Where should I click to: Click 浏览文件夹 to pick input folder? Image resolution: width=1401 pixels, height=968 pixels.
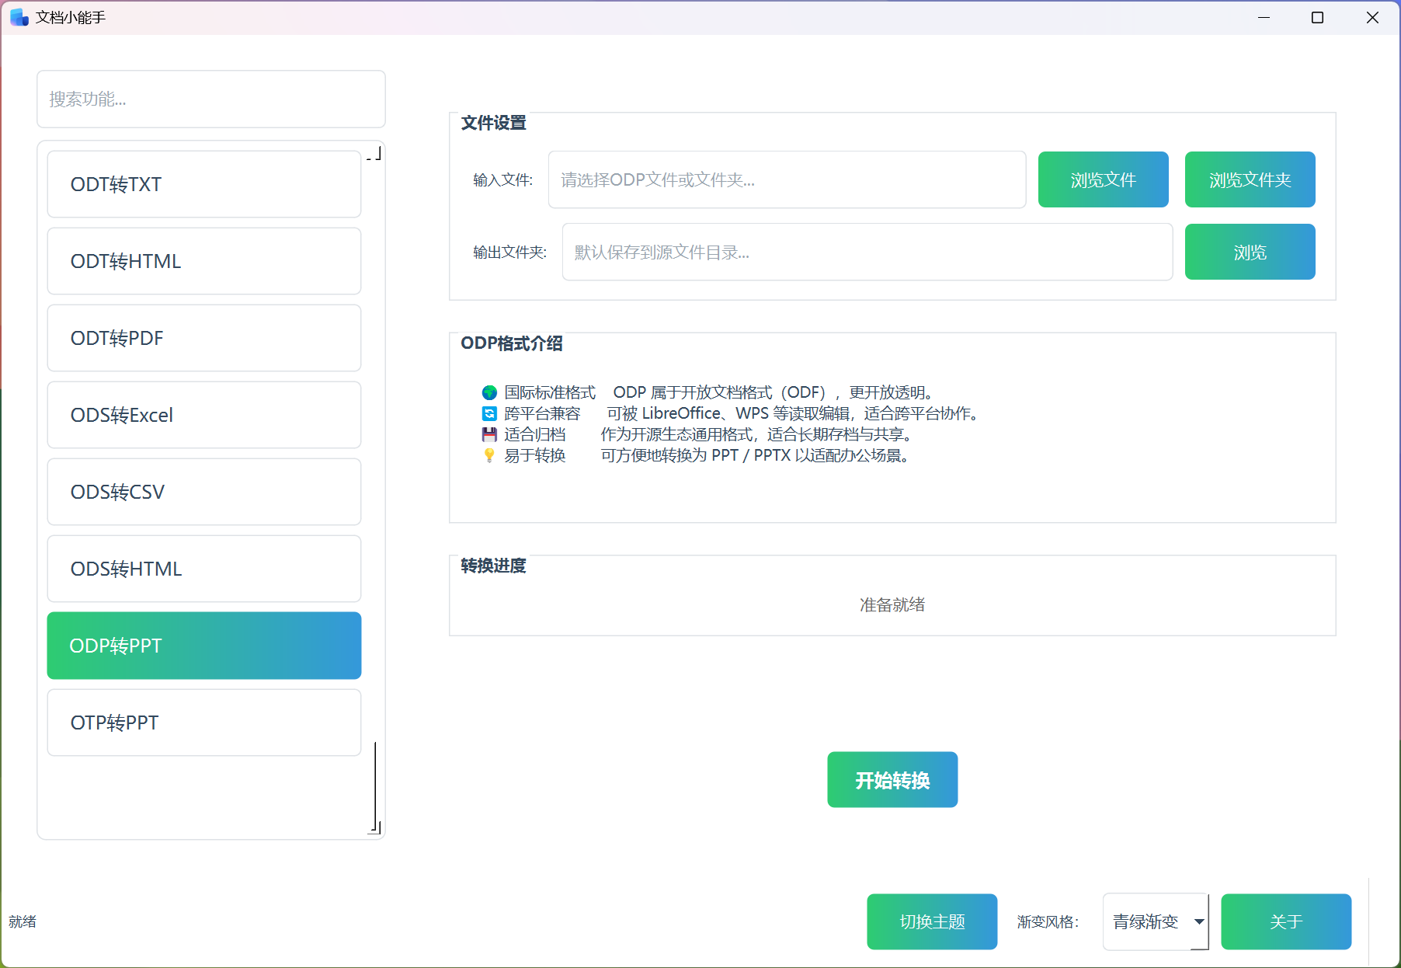tap(1249, 179)
